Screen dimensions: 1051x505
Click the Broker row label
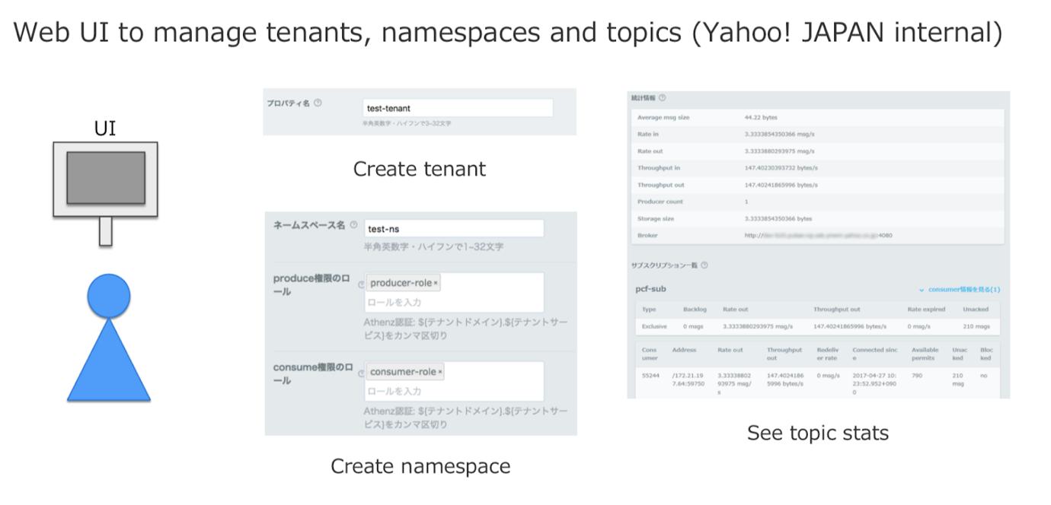click(x=647, y=236)
